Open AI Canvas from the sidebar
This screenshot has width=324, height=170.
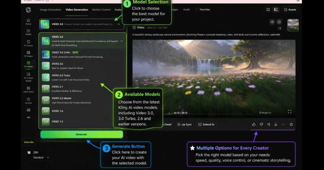pyautogui.click(x=28, y=43)
